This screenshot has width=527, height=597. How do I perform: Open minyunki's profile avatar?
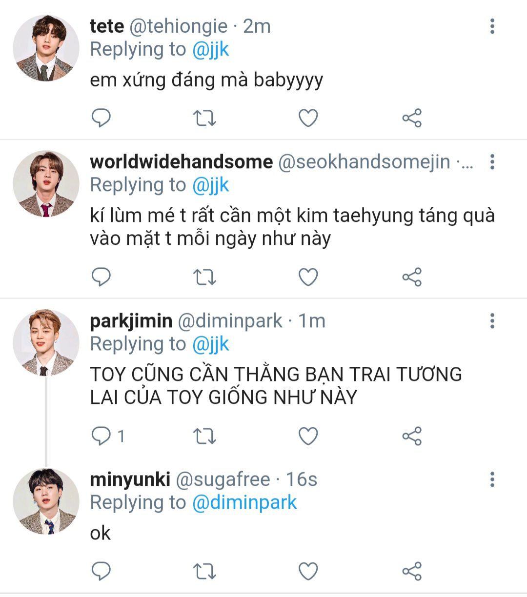point(46,501)
